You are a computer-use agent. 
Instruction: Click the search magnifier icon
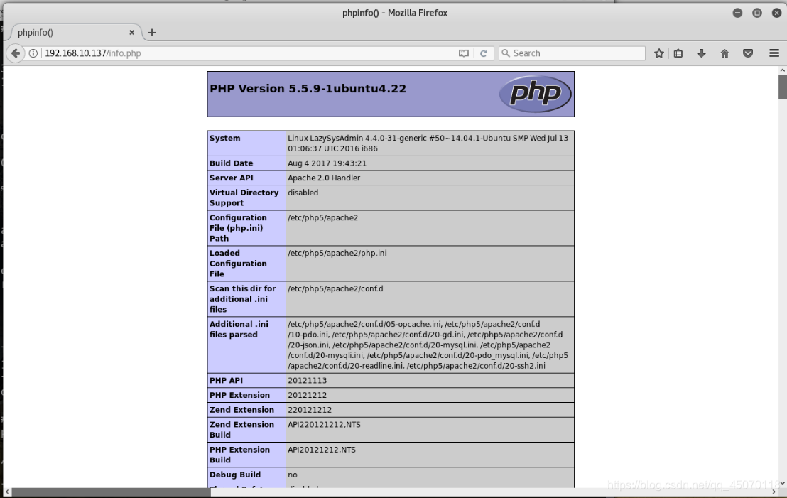point(506,53)
